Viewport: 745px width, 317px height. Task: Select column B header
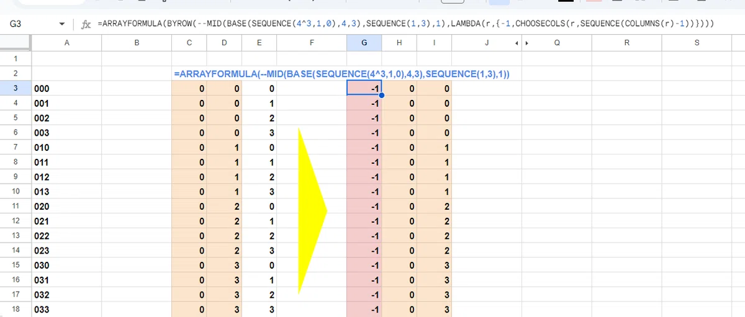tap(137, 43)
